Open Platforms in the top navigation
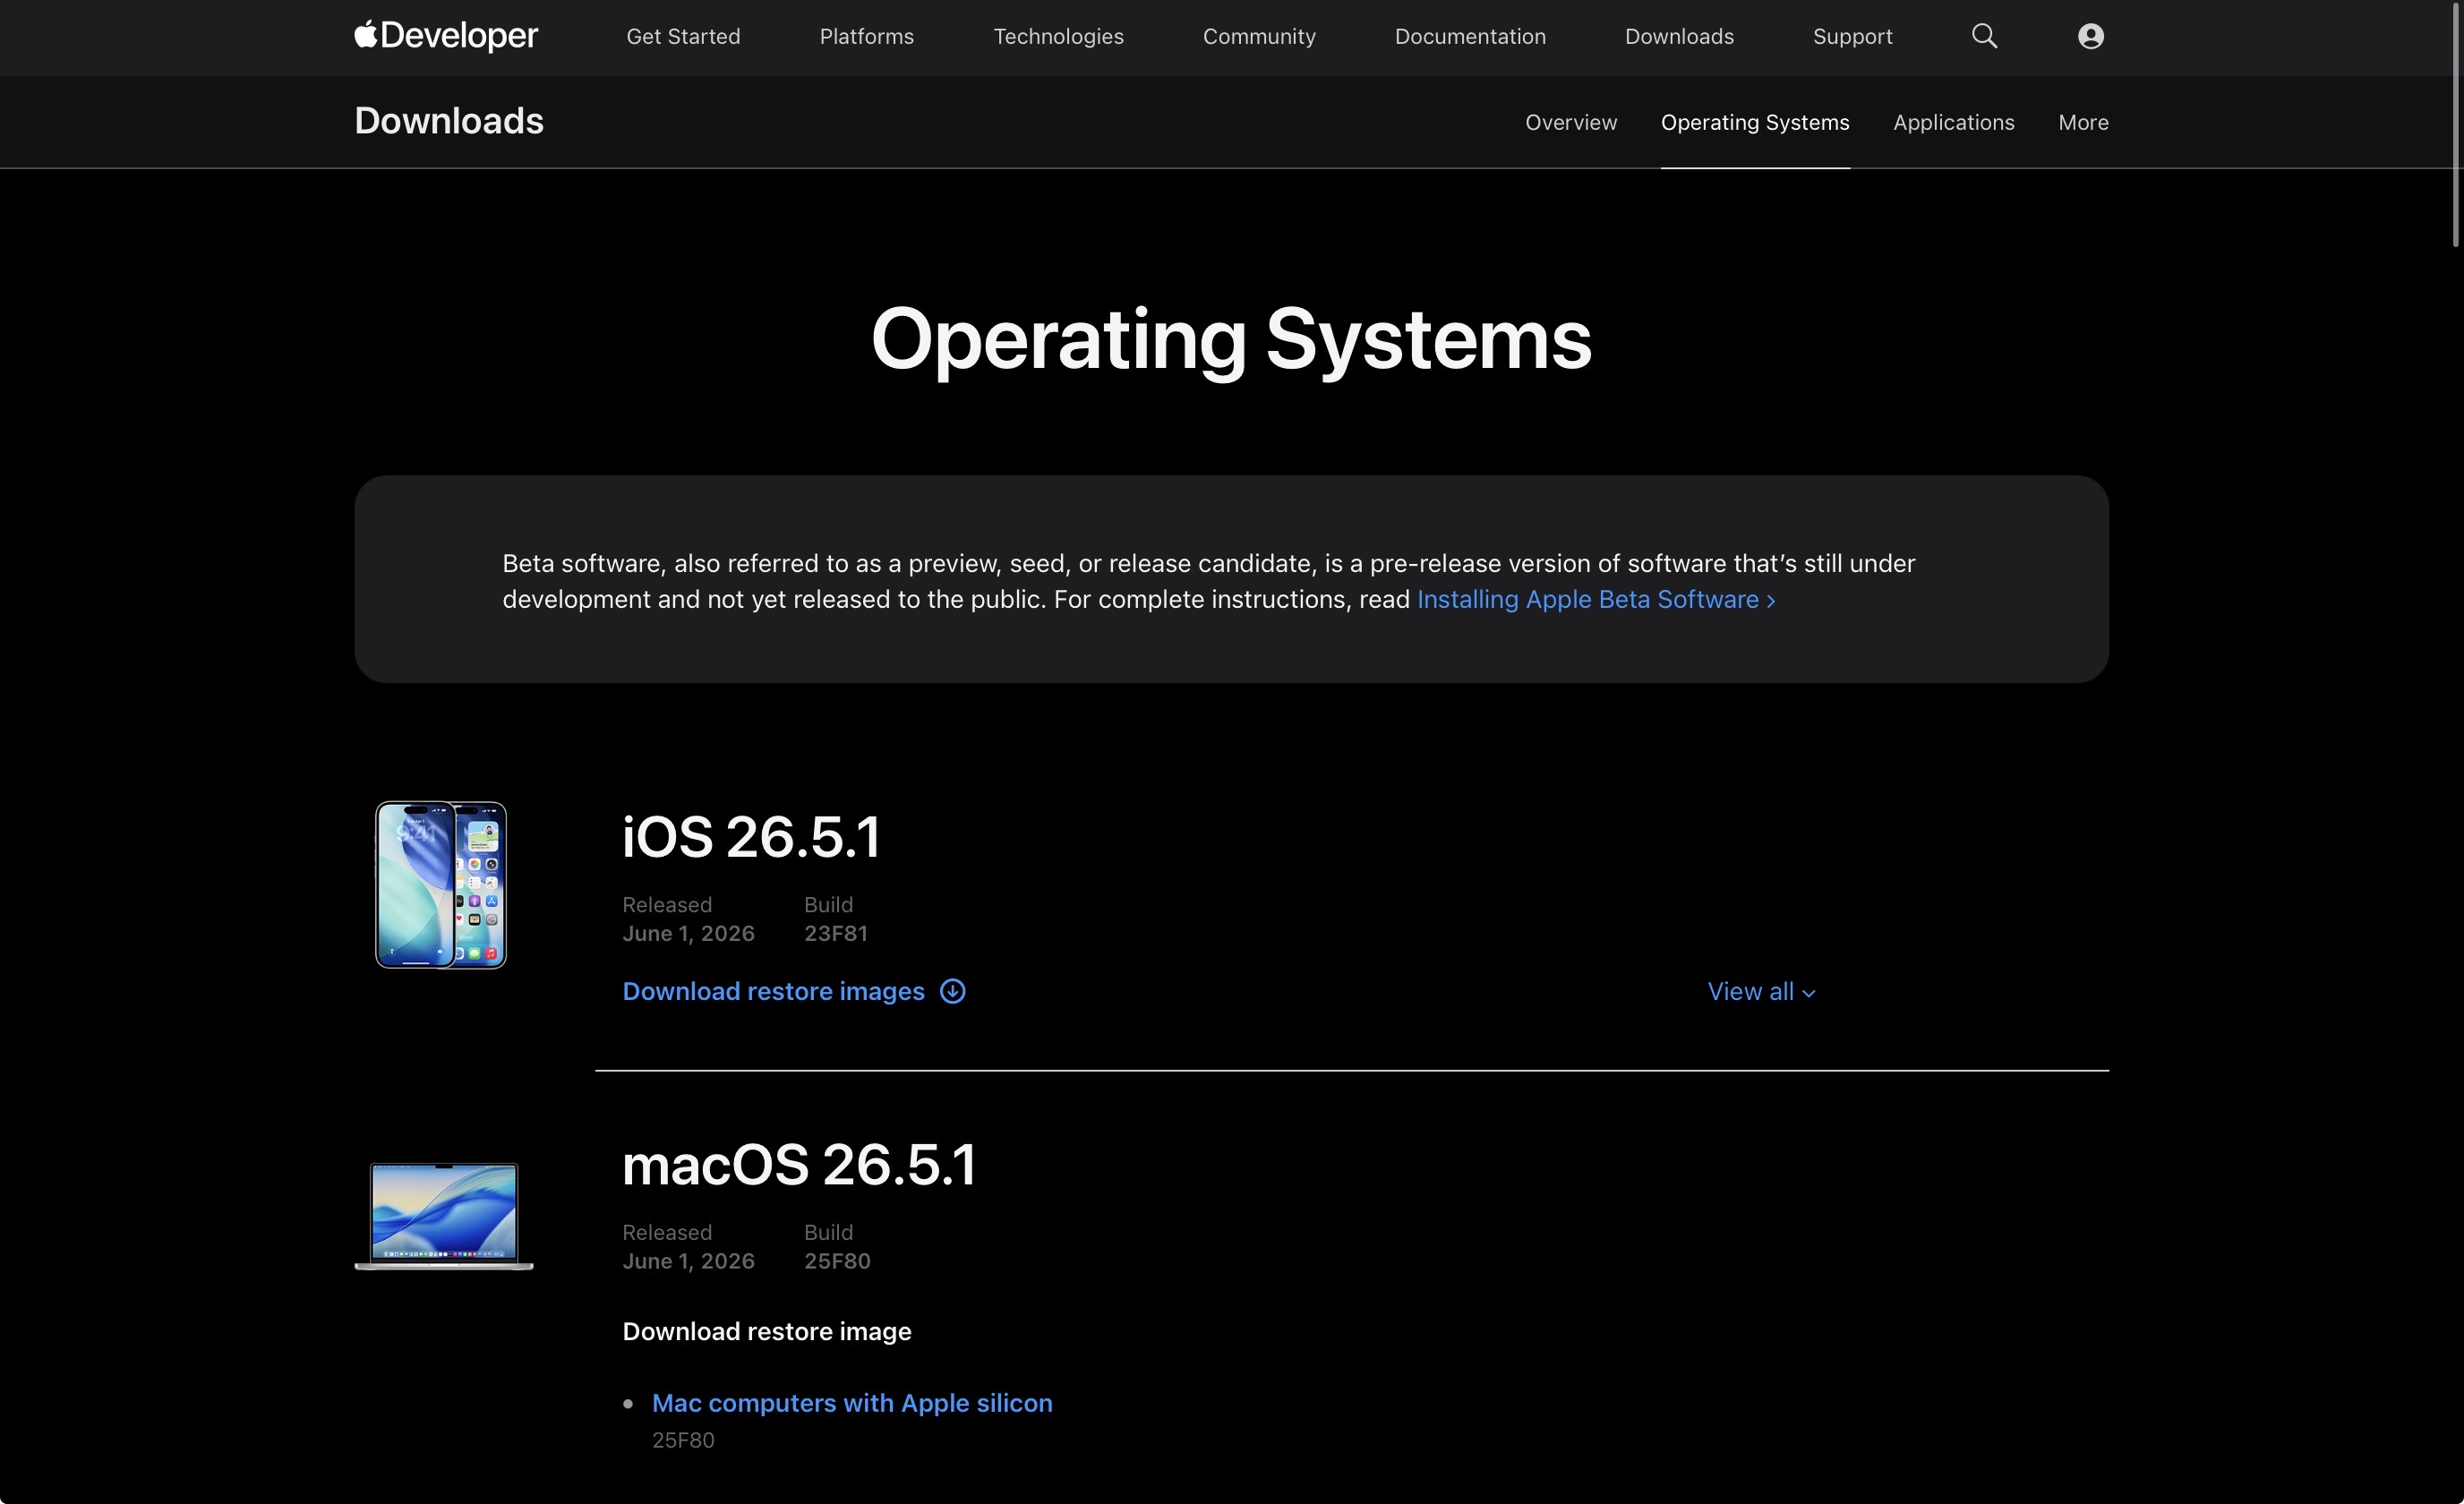 [x=866, y=36]
